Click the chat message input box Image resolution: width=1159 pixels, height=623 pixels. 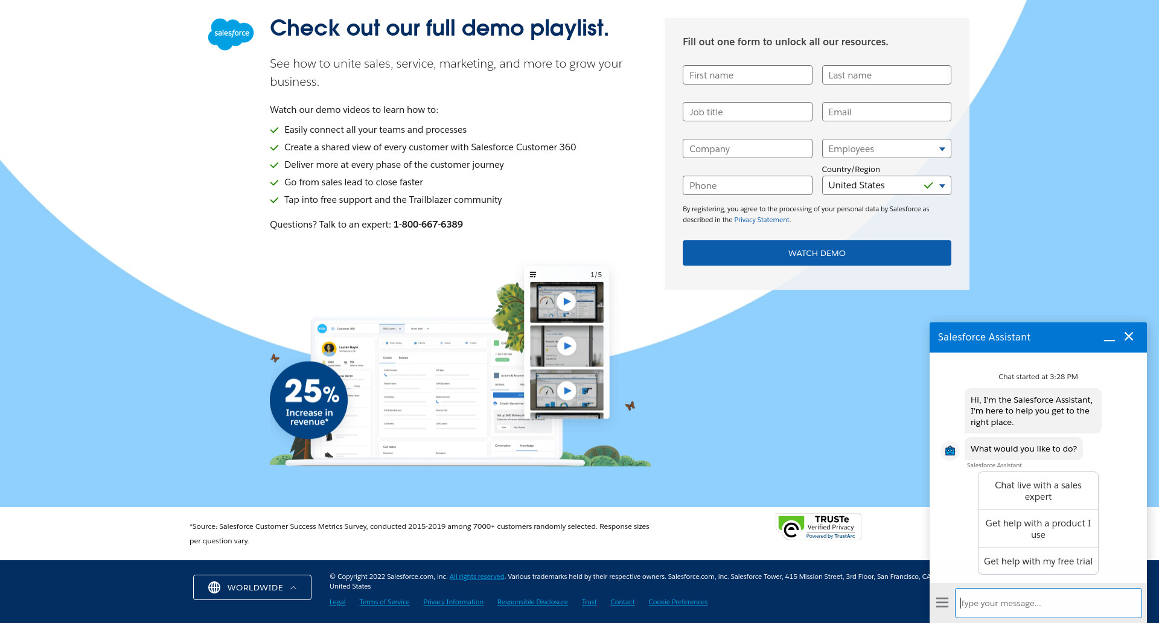pyautogui.click(x=1048, y=603)
